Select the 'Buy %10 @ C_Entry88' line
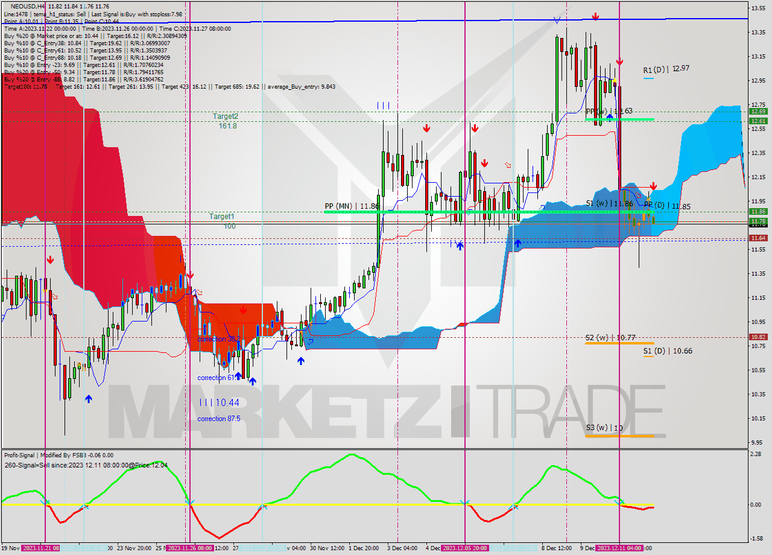This screenshot has height=555, width=772. pos(87,57)
